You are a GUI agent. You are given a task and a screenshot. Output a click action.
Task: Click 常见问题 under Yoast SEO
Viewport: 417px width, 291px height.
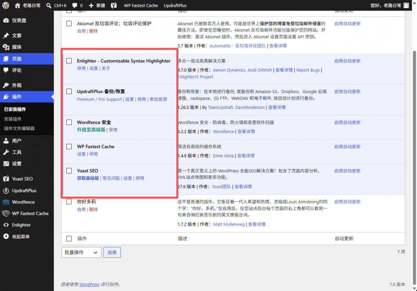pyautogui.click(x=111, y=178)
